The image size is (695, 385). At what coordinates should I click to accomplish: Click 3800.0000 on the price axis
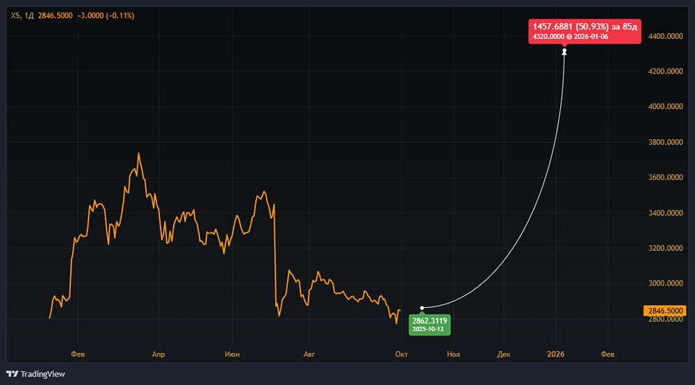click(665, 142)
